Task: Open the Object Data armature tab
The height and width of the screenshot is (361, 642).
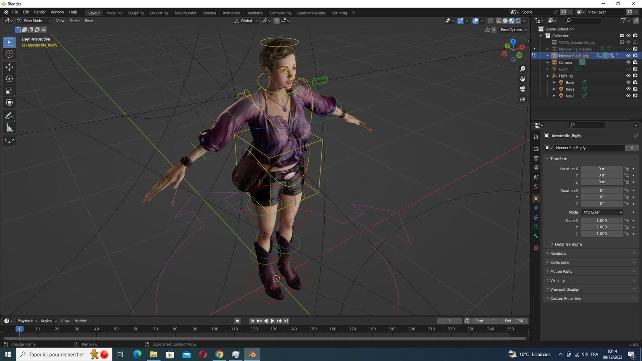Action: tap(536, 227)
